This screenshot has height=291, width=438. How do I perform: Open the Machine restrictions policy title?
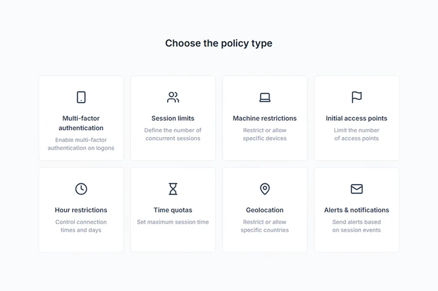click(265, 118)
